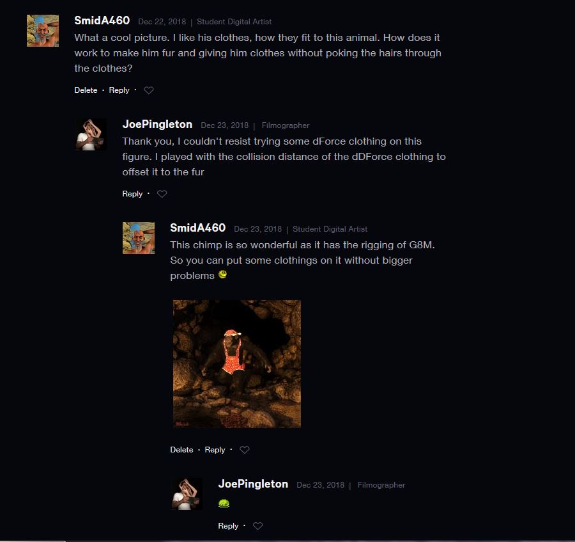Open JoePingleton username link on last reply
Viewport: 575px width, 542px height.
253,484
